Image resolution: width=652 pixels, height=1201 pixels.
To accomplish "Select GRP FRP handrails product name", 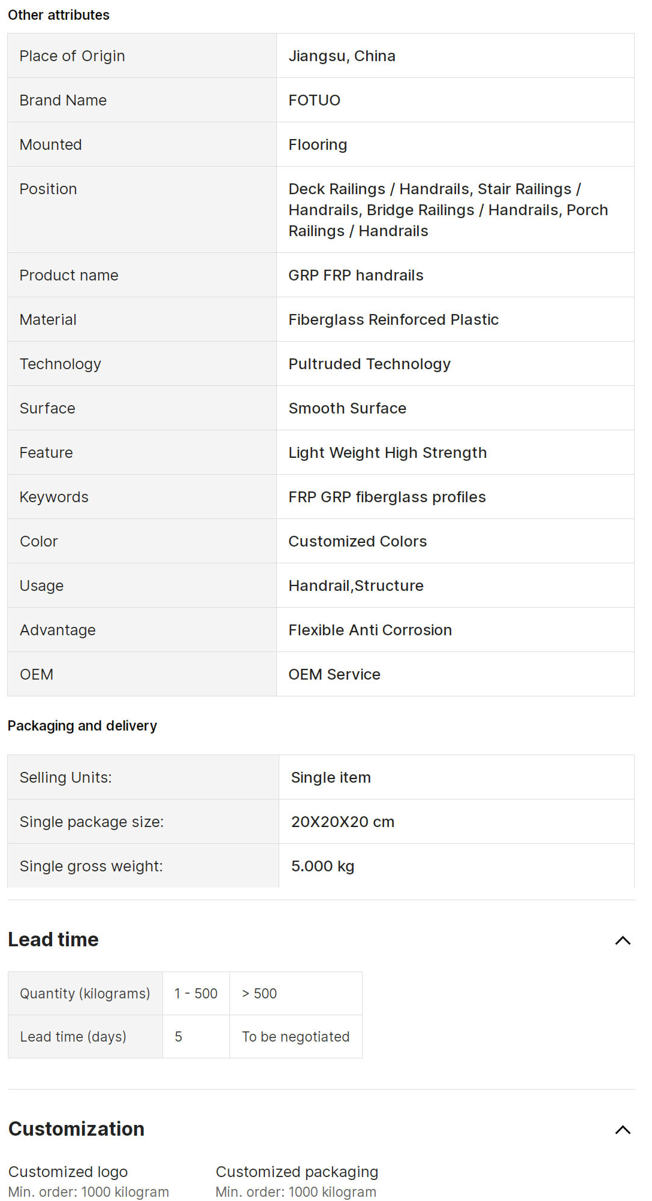I will coord(355,275).
